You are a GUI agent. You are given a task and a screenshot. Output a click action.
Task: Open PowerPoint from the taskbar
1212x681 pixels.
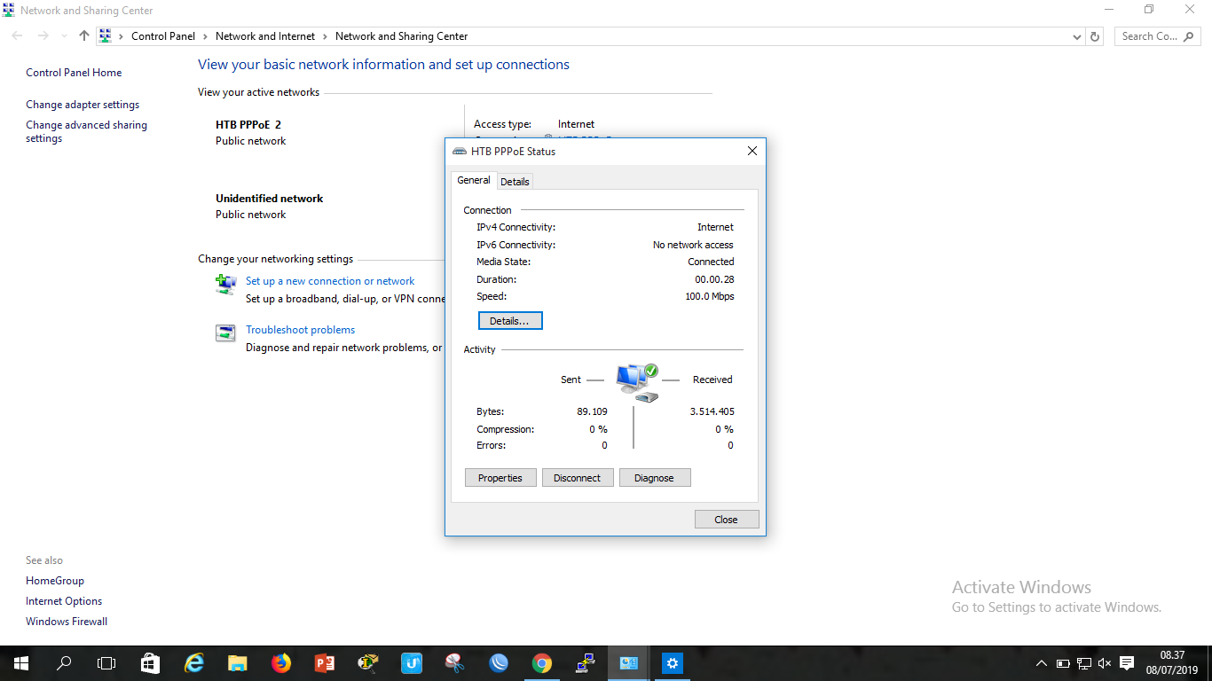coord(325,662)
